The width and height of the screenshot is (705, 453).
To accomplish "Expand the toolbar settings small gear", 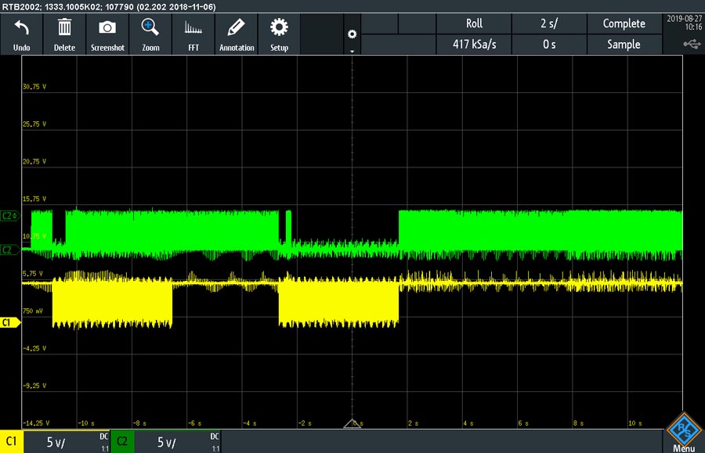I will tap(352, 34).
